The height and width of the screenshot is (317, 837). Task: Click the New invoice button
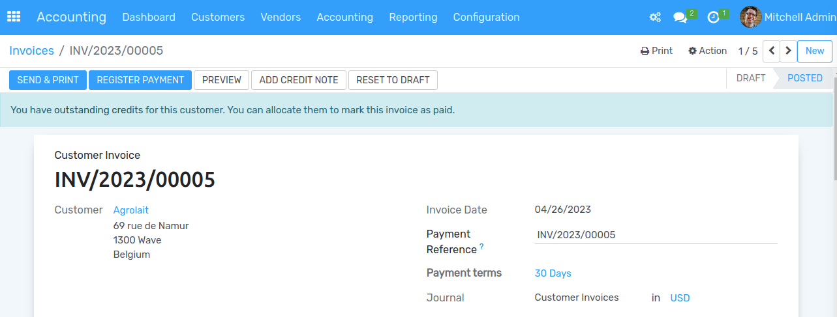click(x=814, y=51)
